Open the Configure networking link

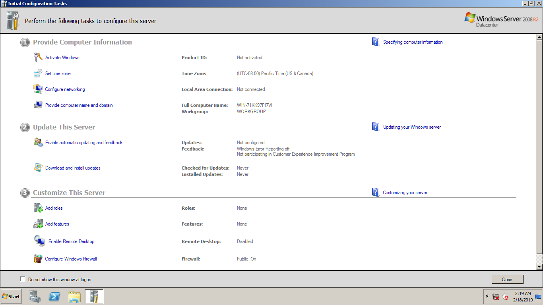(65, 89)
